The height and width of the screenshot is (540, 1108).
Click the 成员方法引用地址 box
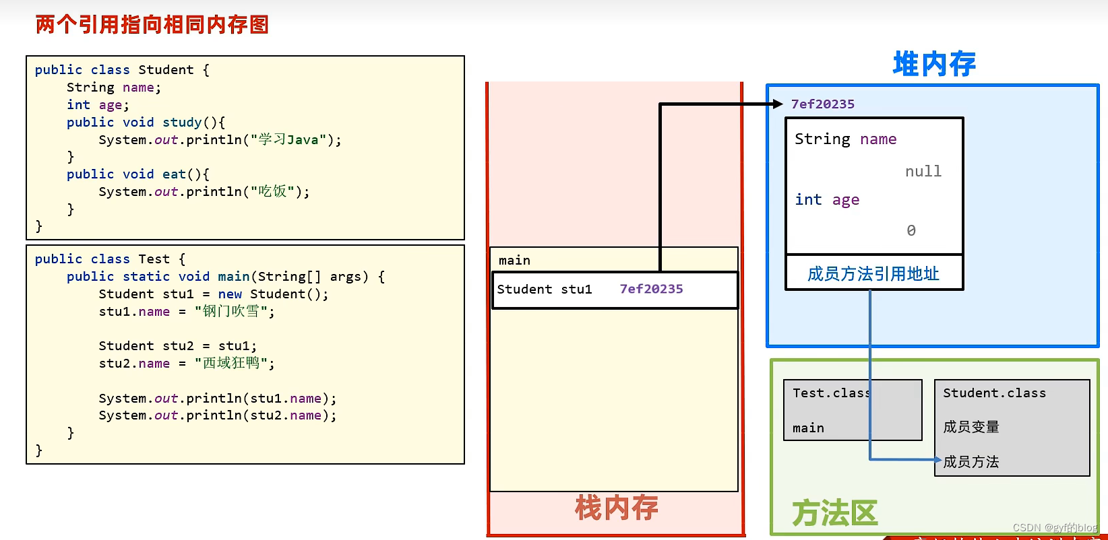click(874, 273)
